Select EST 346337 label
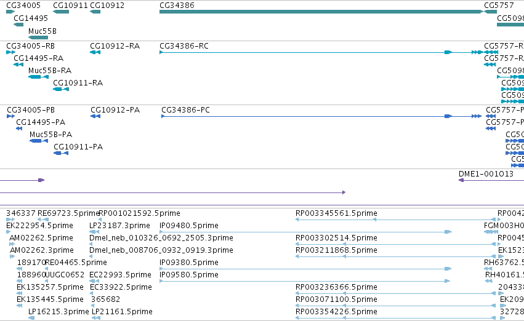The image size is (524, 321). pos(21,213)
